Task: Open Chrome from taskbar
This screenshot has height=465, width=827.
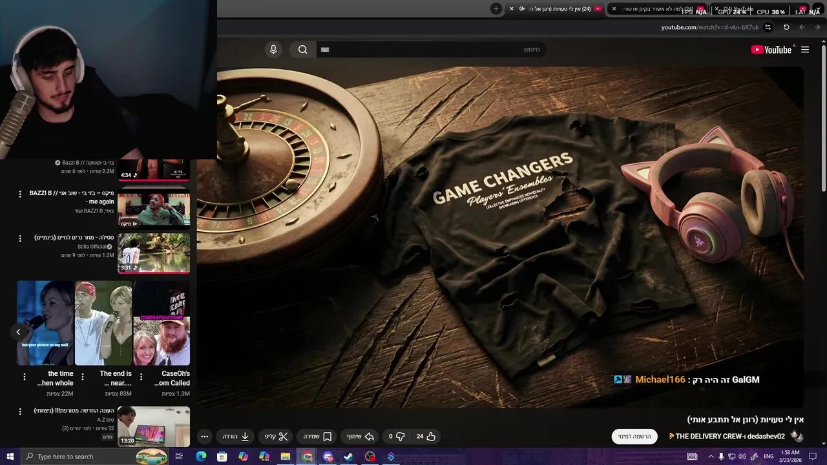Action: [x=307, y=457]
